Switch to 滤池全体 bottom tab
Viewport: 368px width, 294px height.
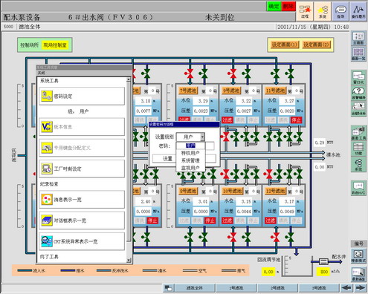pyautogui.click(x=195, y=288)
